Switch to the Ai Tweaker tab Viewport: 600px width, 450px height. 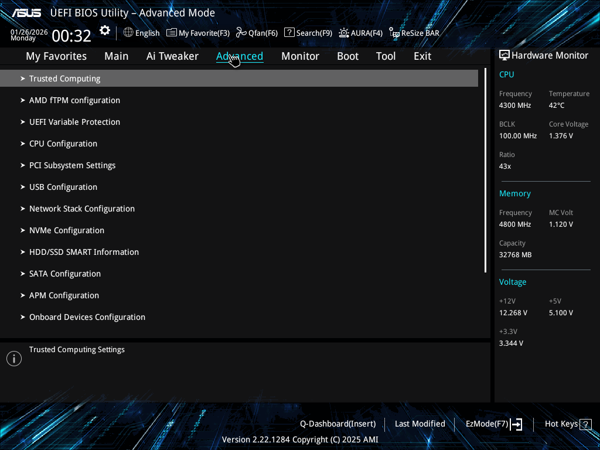click(172, 56)
